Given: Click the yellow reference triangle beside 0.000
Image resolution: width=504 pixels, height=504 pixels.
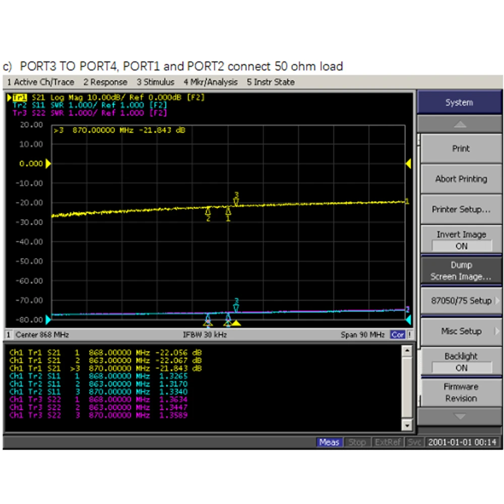Looking at the screenshot, I should [48, 164].
